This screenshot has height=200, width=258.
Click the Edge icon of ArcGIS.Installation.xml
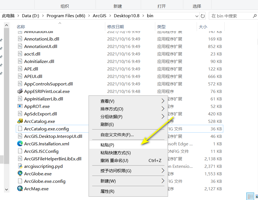(x=20, y=144)
